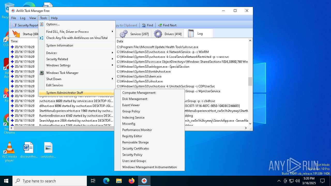Open Computer Management
The image size is (331, 186).
(x=149, y=93)
